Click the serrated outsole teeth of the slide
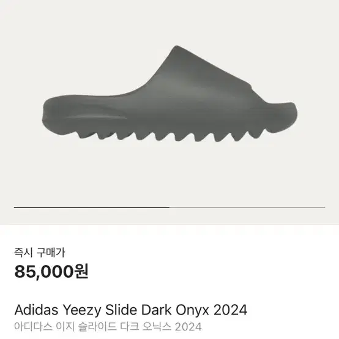This screenshot has width=339, height=339. point(171,135)
